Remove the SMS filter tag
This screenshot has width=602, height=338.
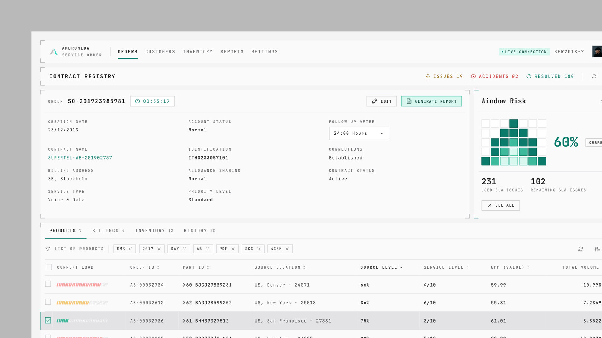point(130,249)
